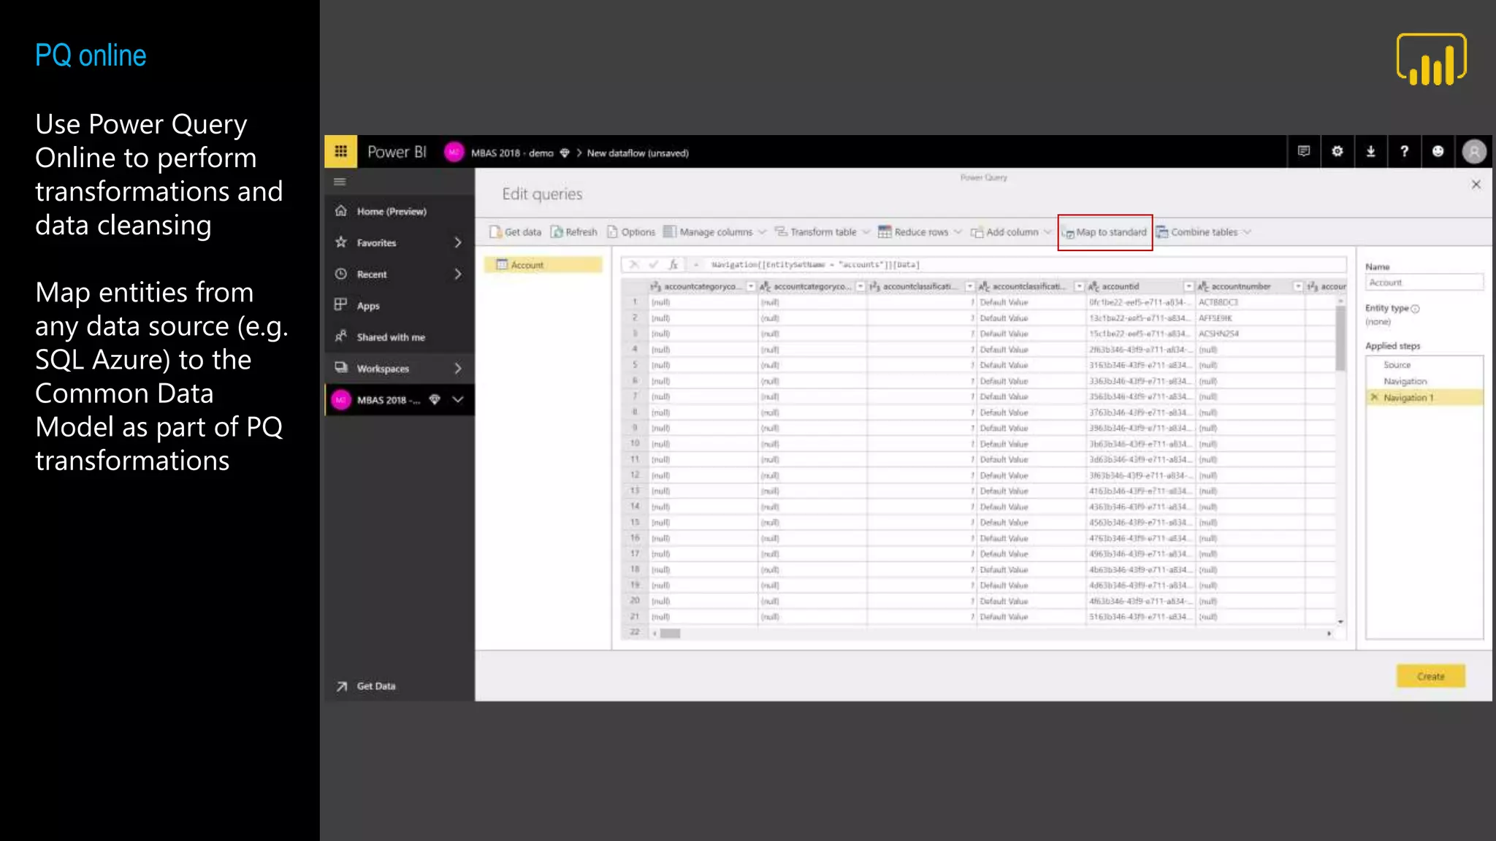1496x841 pixels.
Task: Open the app launcher waffle icon
Action: pos(340,152)
